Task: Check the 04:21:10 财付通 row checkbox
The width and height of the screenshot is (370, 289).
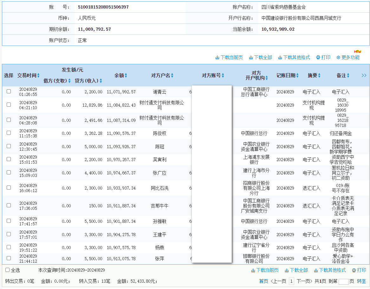Action: (x=9, y=104)
